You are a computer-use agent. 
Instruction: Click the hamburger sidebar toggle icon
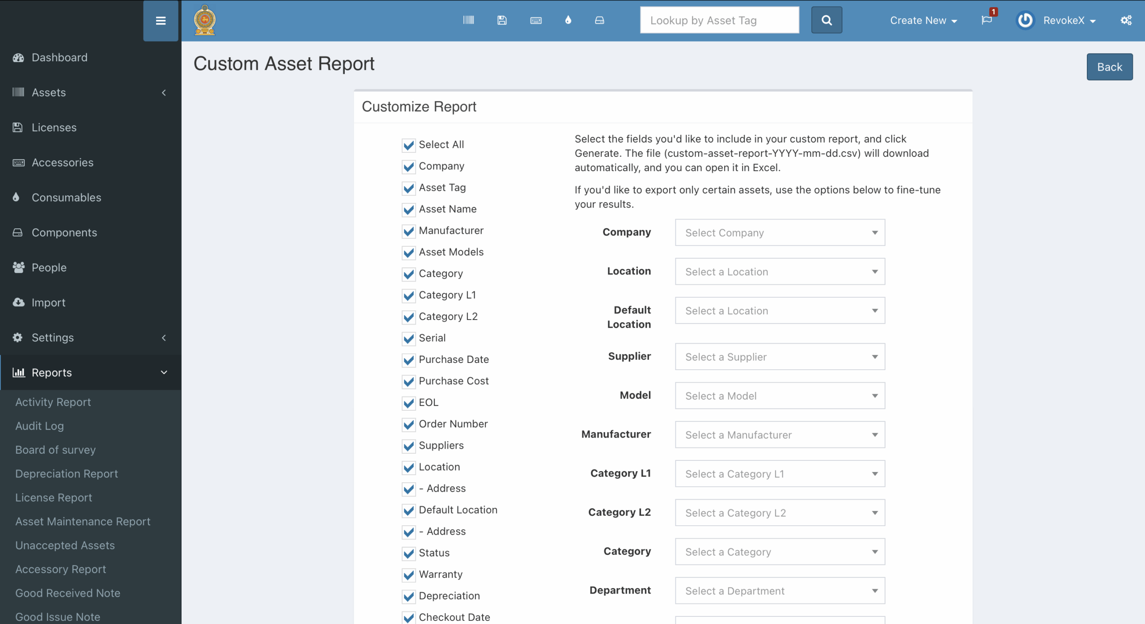(x=161, y=21)
